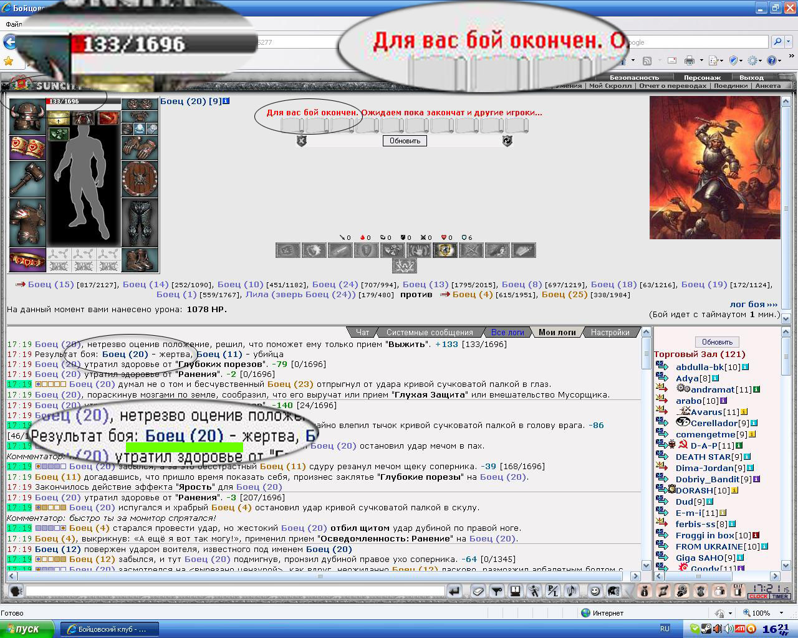Switch to the Все логи tab
Viewport: 798px width, 638px height.
coord(507,332)
